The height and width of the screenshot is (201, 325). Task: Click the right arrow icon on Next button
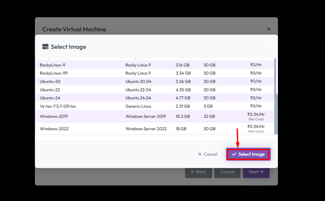pyautogui.click(x=261, y=172)
